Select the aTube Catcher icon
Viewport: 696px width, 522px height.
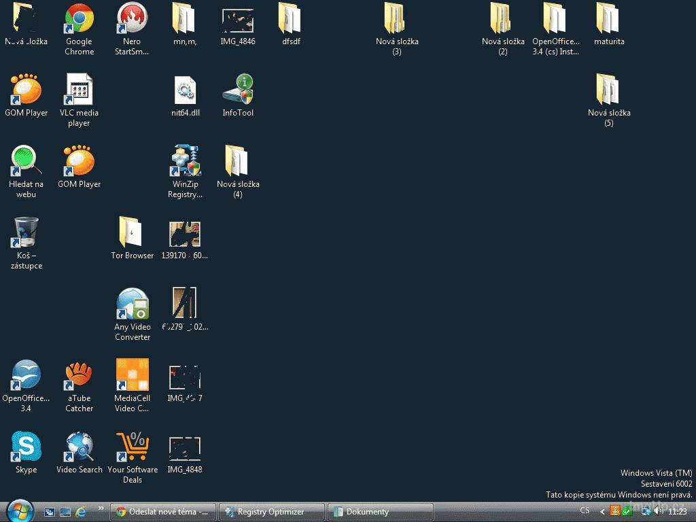pos(79,377)
